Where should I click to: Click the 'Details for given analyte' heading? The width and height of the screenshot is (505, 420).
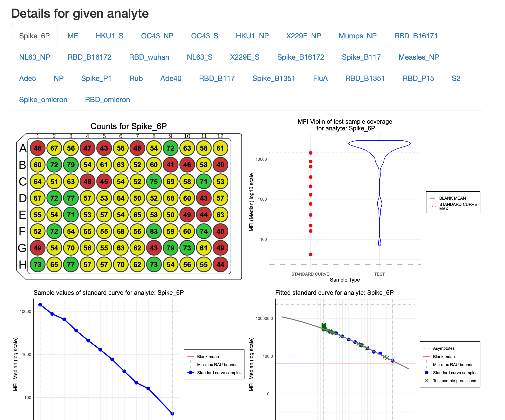[x=80, y=13]
